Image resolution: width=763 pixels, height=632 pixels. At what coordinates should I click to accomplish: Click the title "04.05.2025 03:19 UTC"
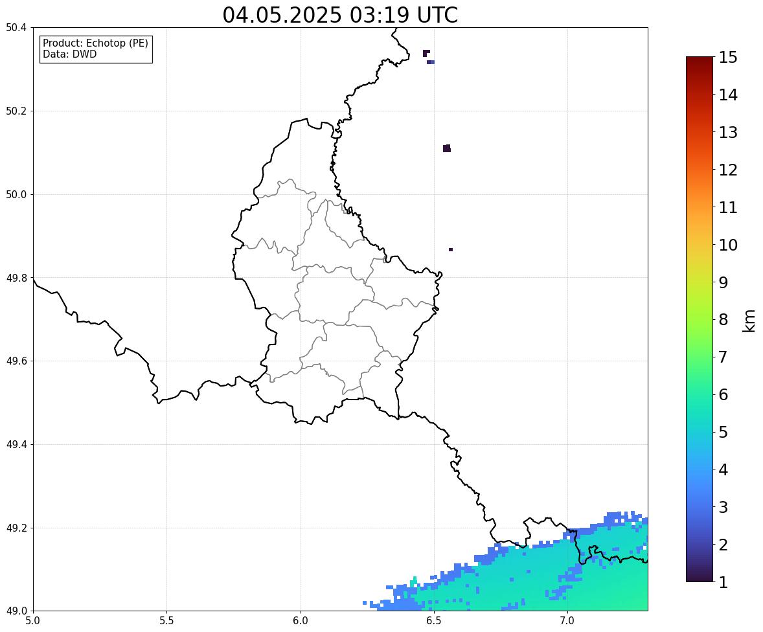coord(340,15)
